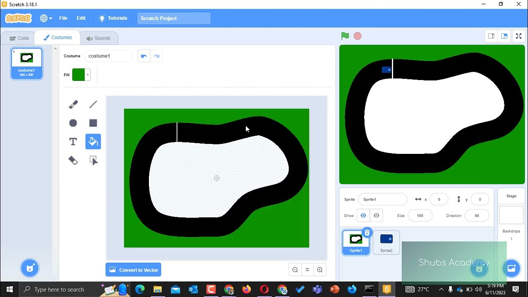Viewport: 528px width, 297px height.
Task: Open the Opera browser from taskbar
Action: [x=264, y=289]
